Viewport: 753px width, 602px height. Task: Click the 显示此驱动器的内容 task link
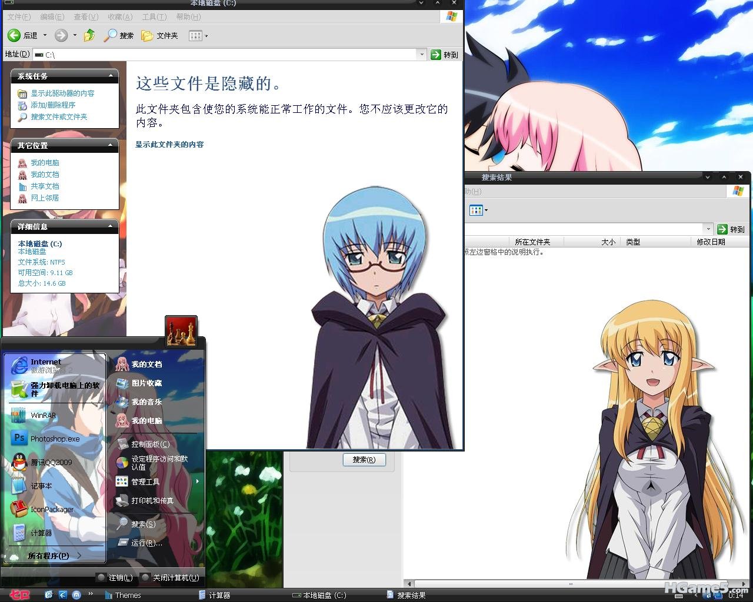tap(62, 93)
